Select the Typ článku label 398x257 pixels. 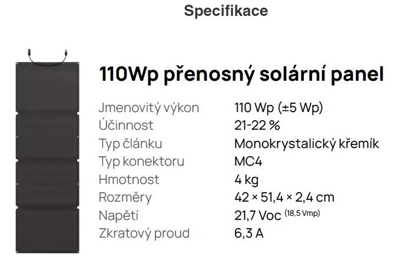click(x=130, y=144)
